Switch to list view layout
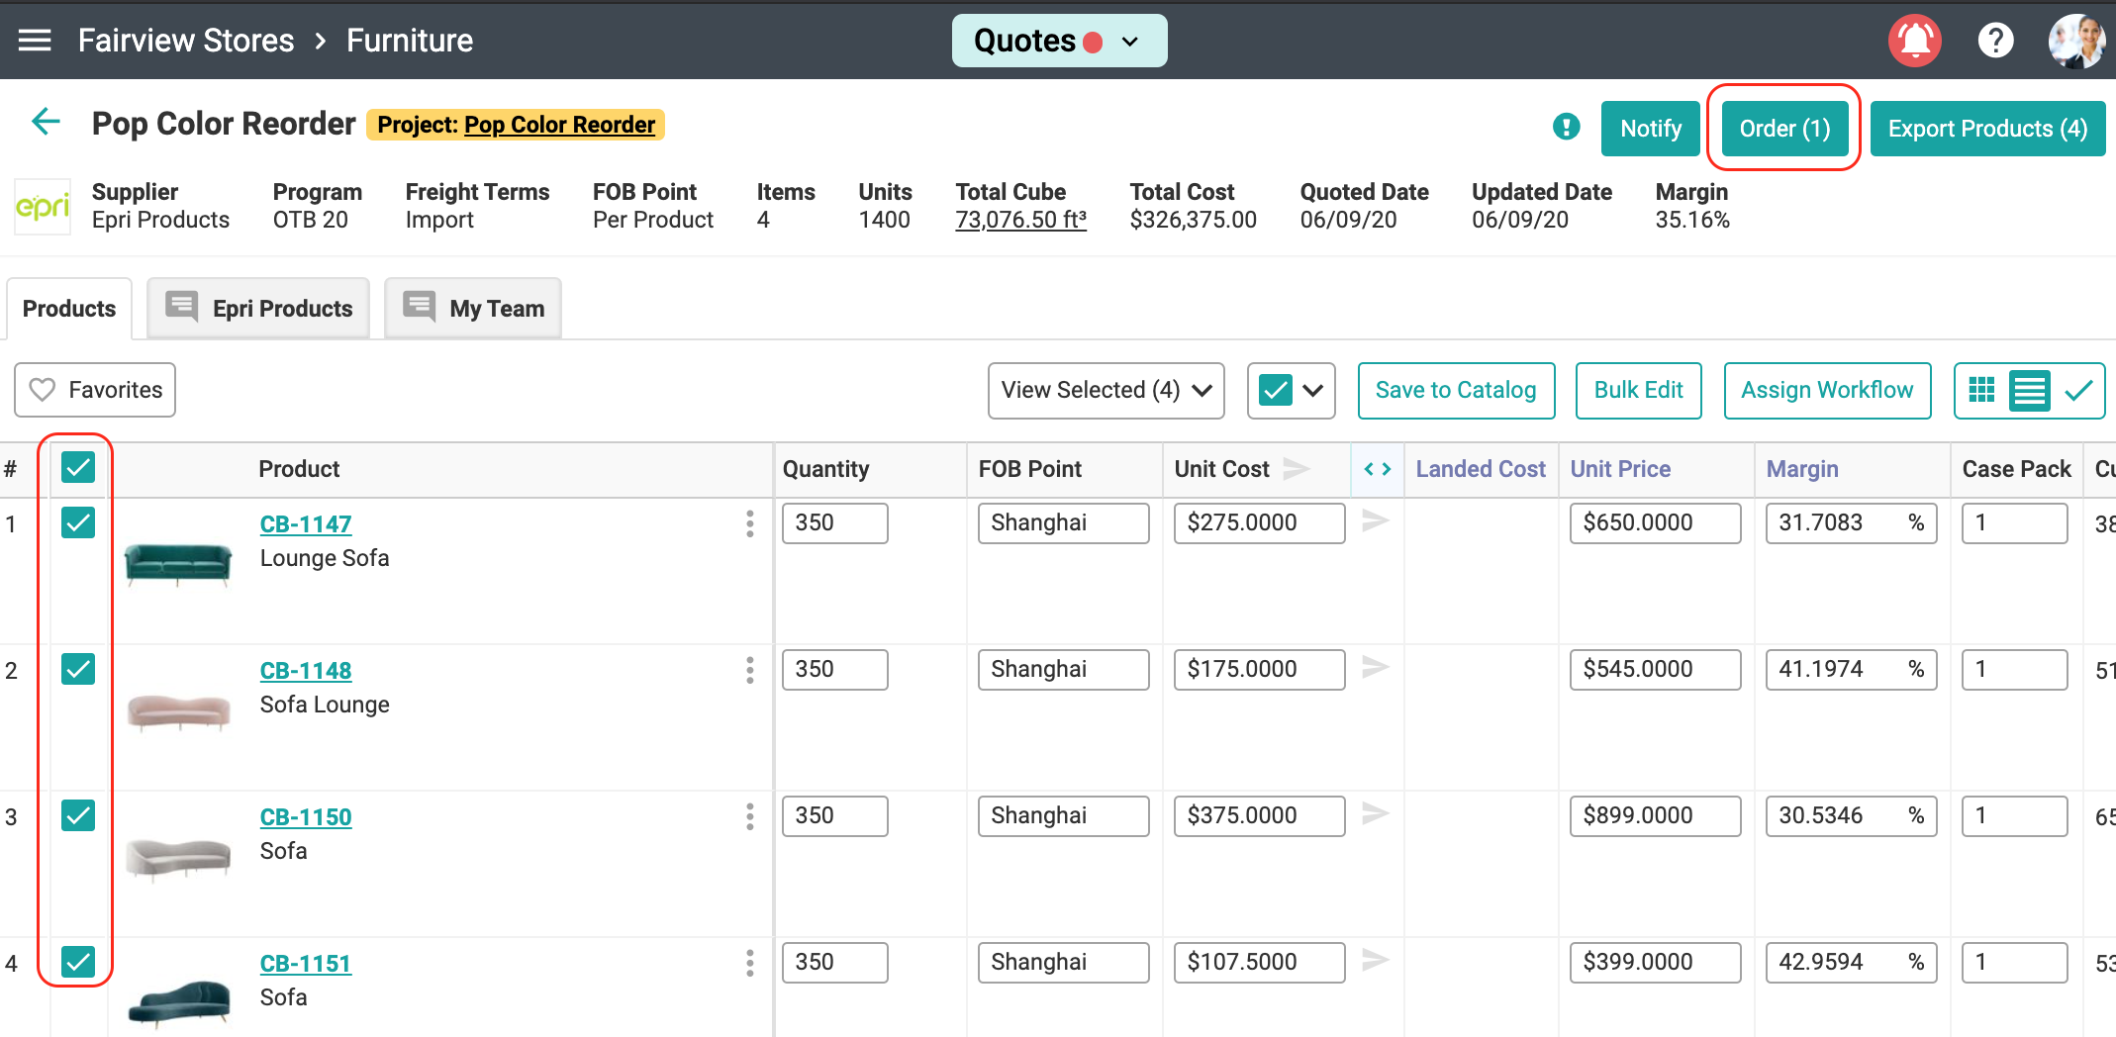The height and width of the screenshot is (1037, 2116). (2029, 391)
